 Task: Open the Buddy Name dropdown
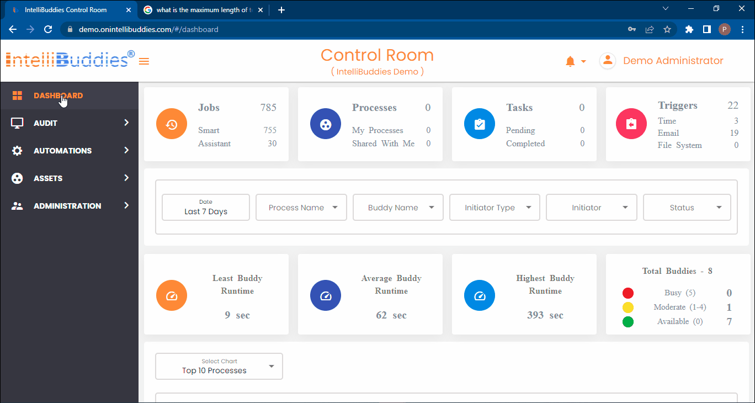click(x=398, y=208)
